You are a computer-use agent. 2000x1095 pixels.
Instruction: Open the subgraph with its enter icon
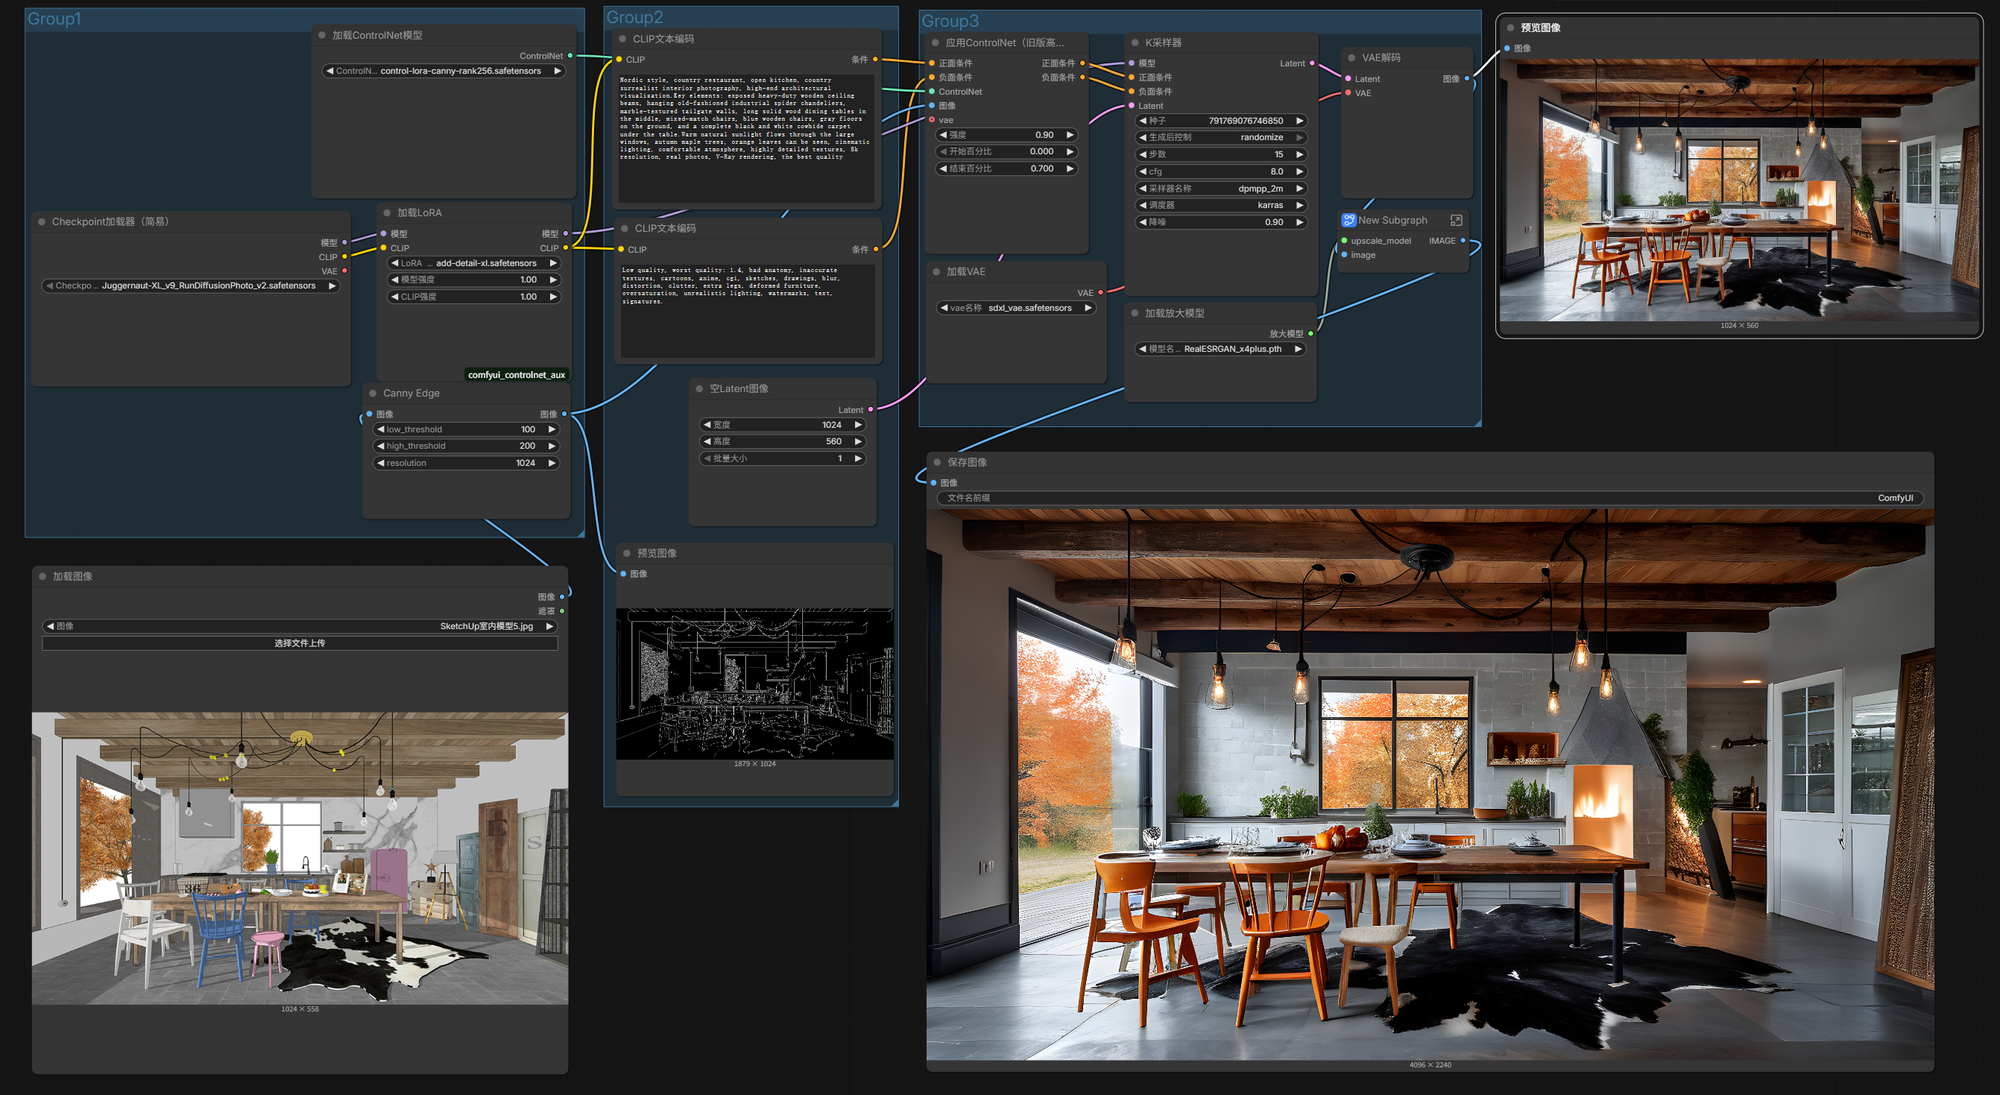(x=1456, y=221)
